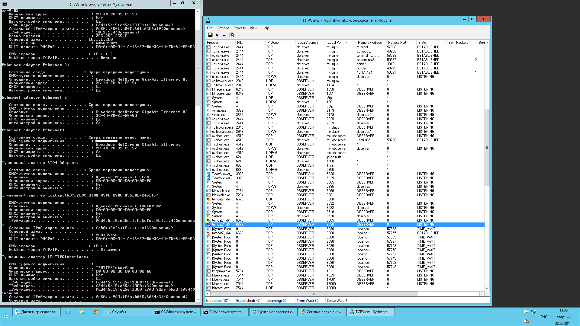The width and height of the screenshot is (580, 326).
Task: Click the sqlbrowser.exe icon on the ms-sql-m row
Action: coord(208,81)
